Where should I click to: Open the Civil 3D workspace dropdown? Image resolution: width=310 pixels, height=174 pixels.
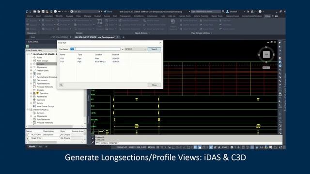[85, 12]
